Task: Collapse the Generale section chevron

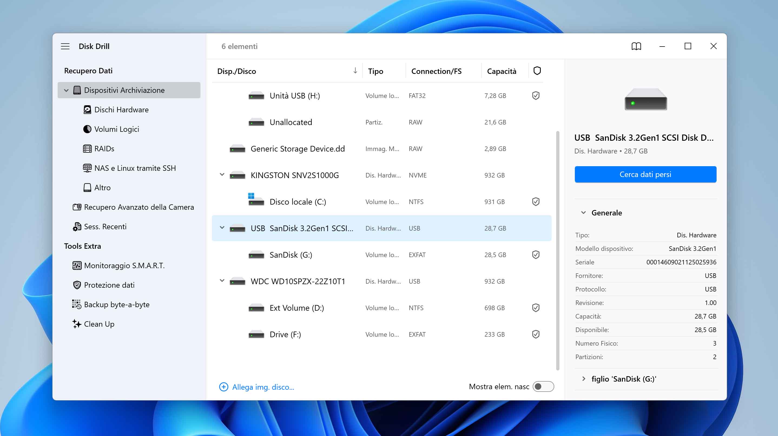Action: [583, 213]
